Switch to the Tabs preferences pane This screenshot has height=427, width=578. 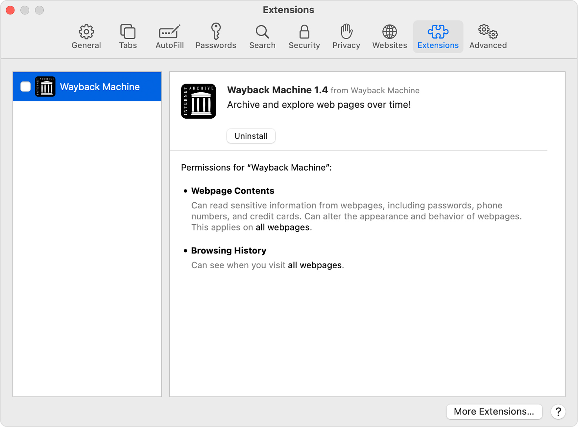coord(128,37)
